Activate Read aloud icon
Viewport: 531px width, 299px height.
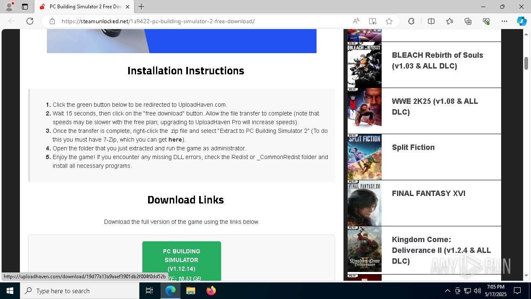point(356,21)
